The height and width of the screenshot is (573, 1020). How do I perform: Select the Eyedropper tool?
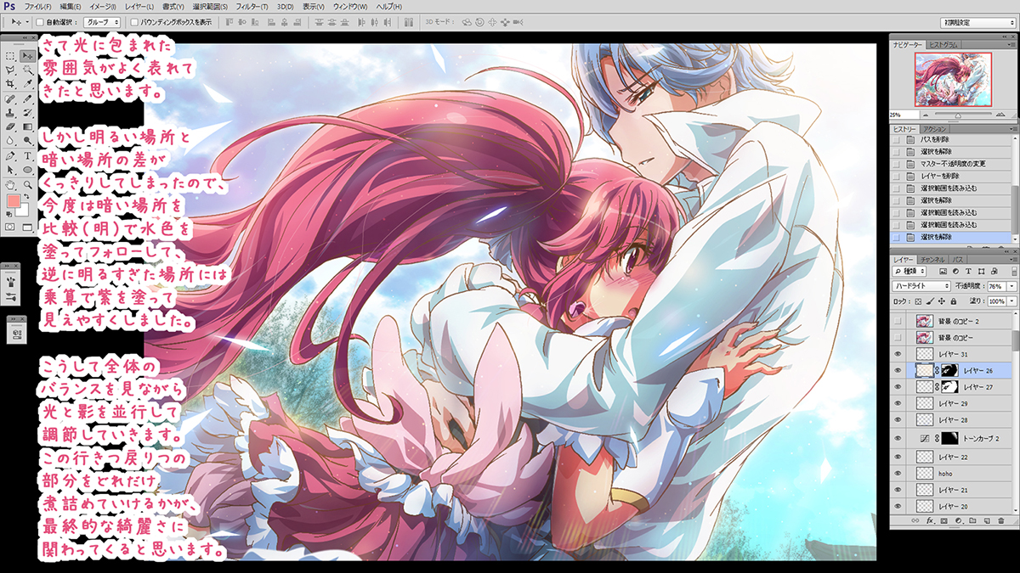coord(27,84)
